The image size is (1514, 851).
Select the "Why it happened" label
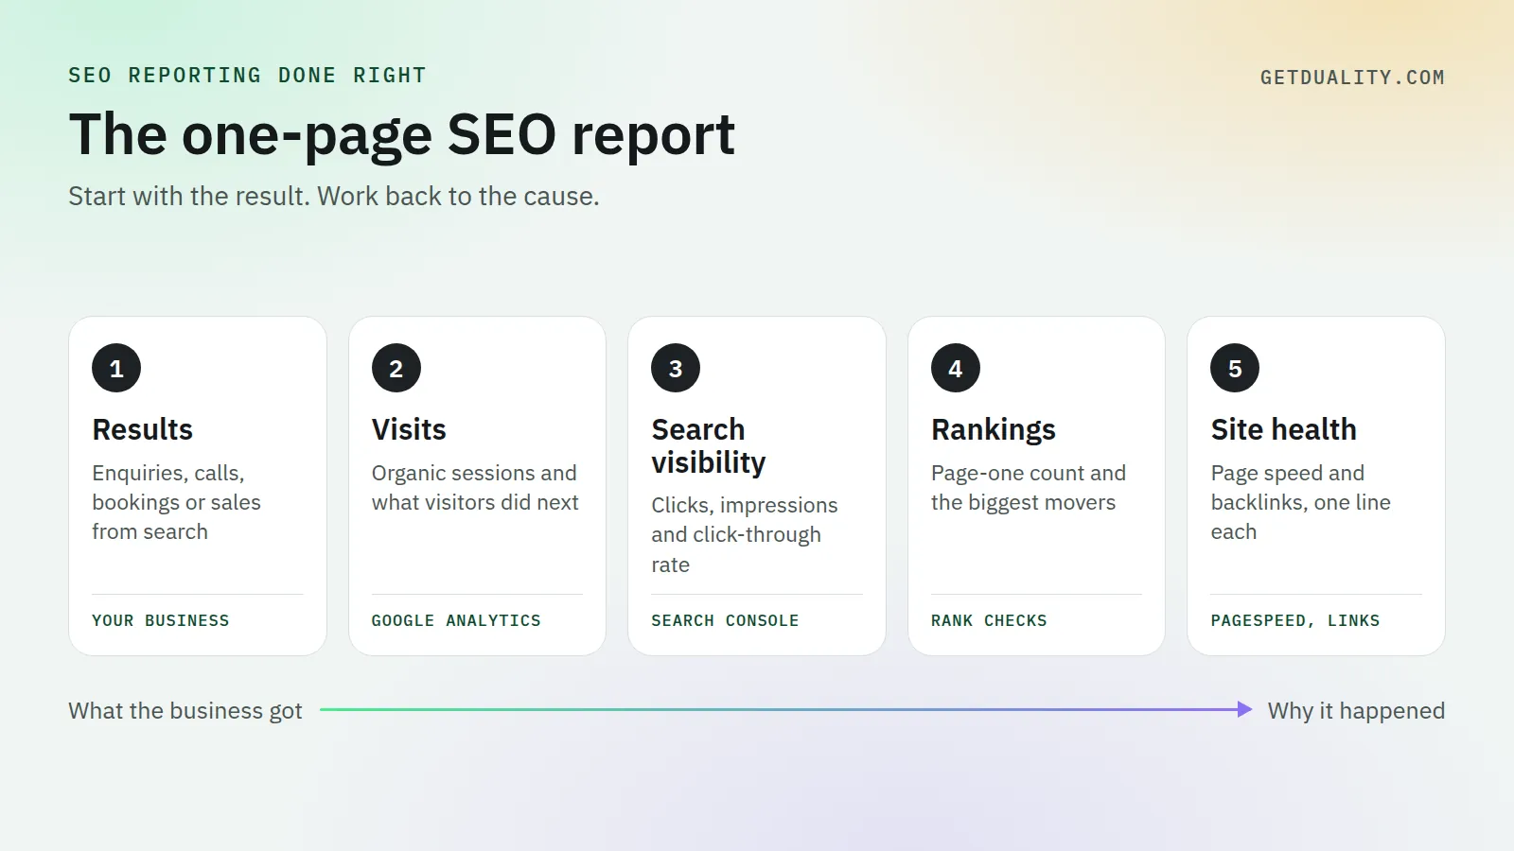coord(1356,711)
